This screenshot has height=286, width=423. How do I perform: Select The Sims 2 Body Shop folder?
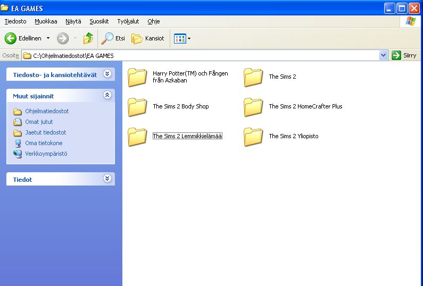point(180,106)
